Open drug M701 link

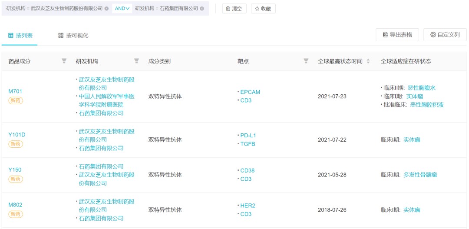(15, 91)
